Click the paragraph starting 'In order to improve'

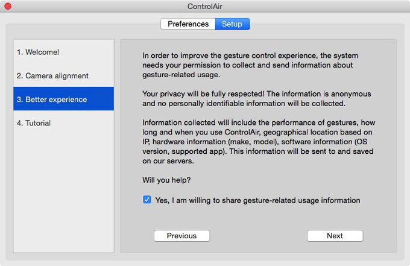(250, 65)
